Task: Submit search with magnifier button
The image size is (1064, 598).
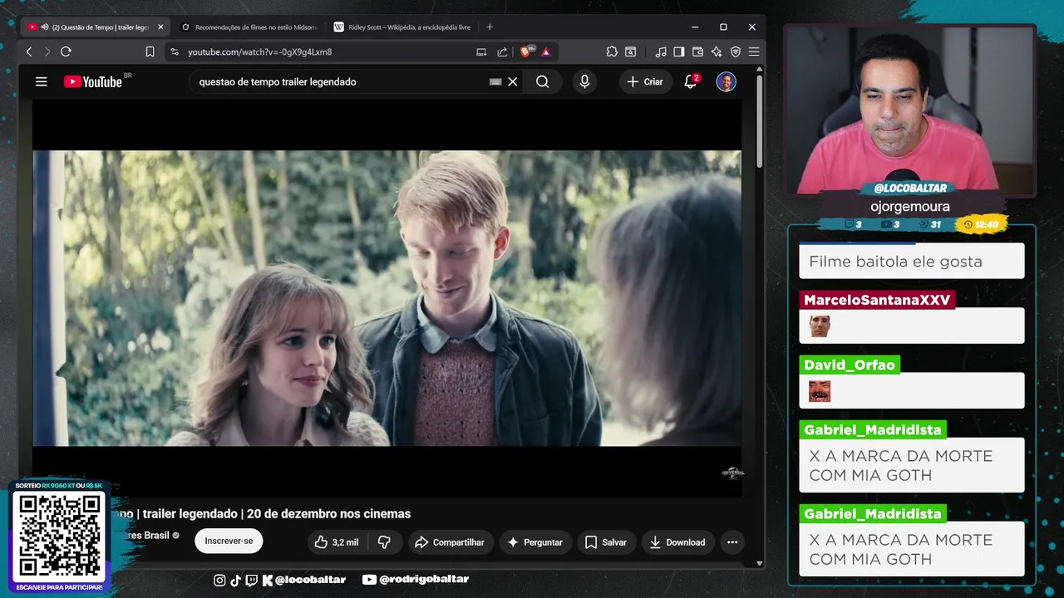Action: click(542, 81)
